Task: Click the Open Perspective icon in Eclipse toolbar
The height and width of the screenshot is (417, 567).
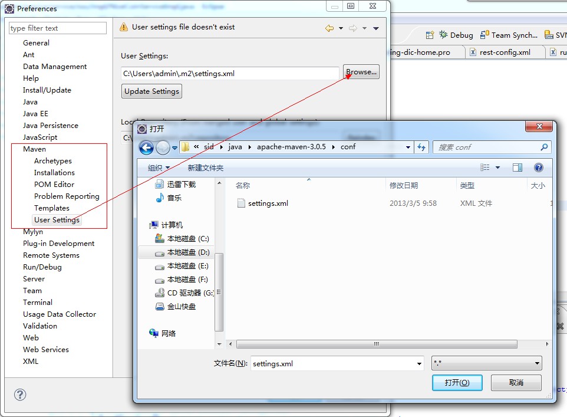Action: coord(430,35)
